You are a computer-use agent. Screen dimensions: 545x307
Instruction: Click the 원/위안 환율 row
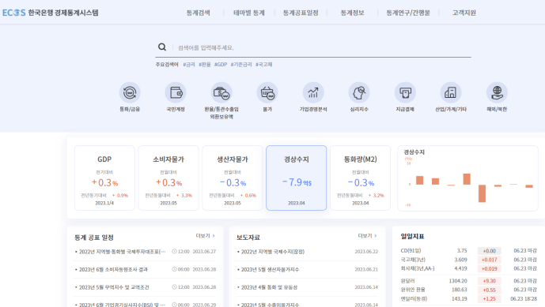pos(468,290)
